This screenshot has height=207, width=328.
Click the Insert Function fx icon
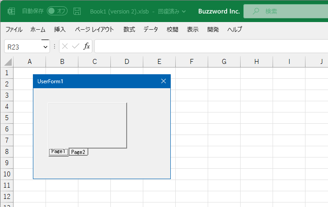click(87, 46)
